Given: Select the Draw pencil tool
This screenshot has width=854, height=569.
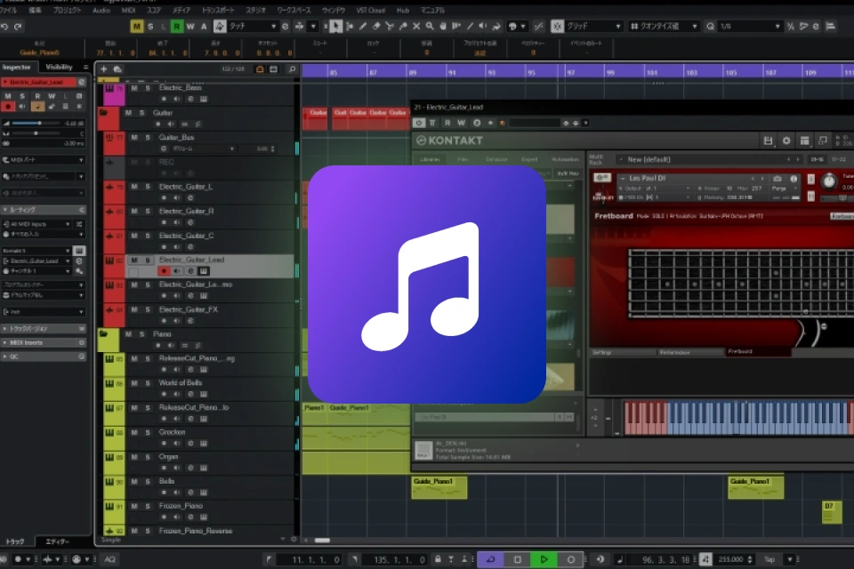Looking at the screenshot, I should tap(363, 26).
